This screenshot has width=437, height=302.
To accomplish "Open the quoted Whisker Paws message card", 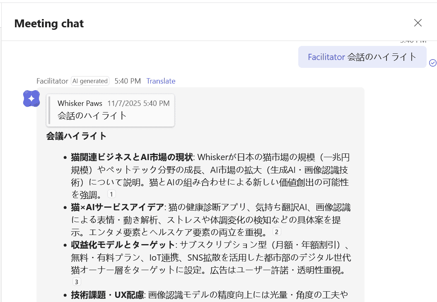I will coord(111,110).
